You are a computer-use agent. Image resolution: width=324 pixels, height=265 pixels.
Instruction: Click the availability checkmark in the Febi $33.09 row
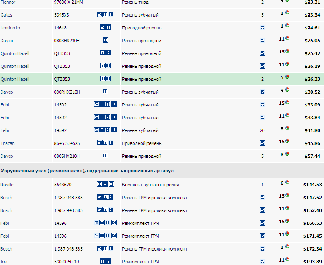point(262,104)
